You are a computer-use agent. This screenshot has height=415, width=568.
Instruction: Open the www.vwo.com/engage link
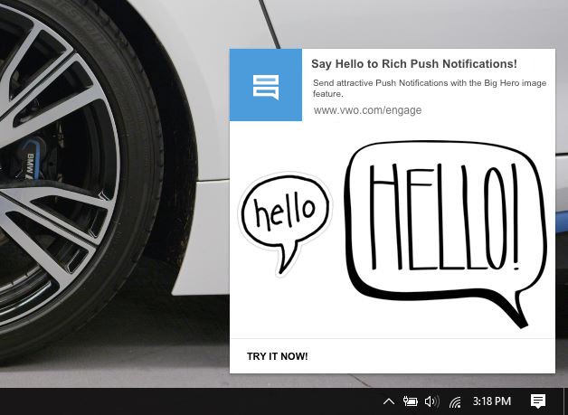point(367,110)
